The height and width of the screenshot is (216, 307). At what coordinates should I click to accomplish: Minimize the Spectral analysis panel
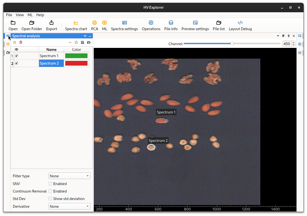[90, 36]
